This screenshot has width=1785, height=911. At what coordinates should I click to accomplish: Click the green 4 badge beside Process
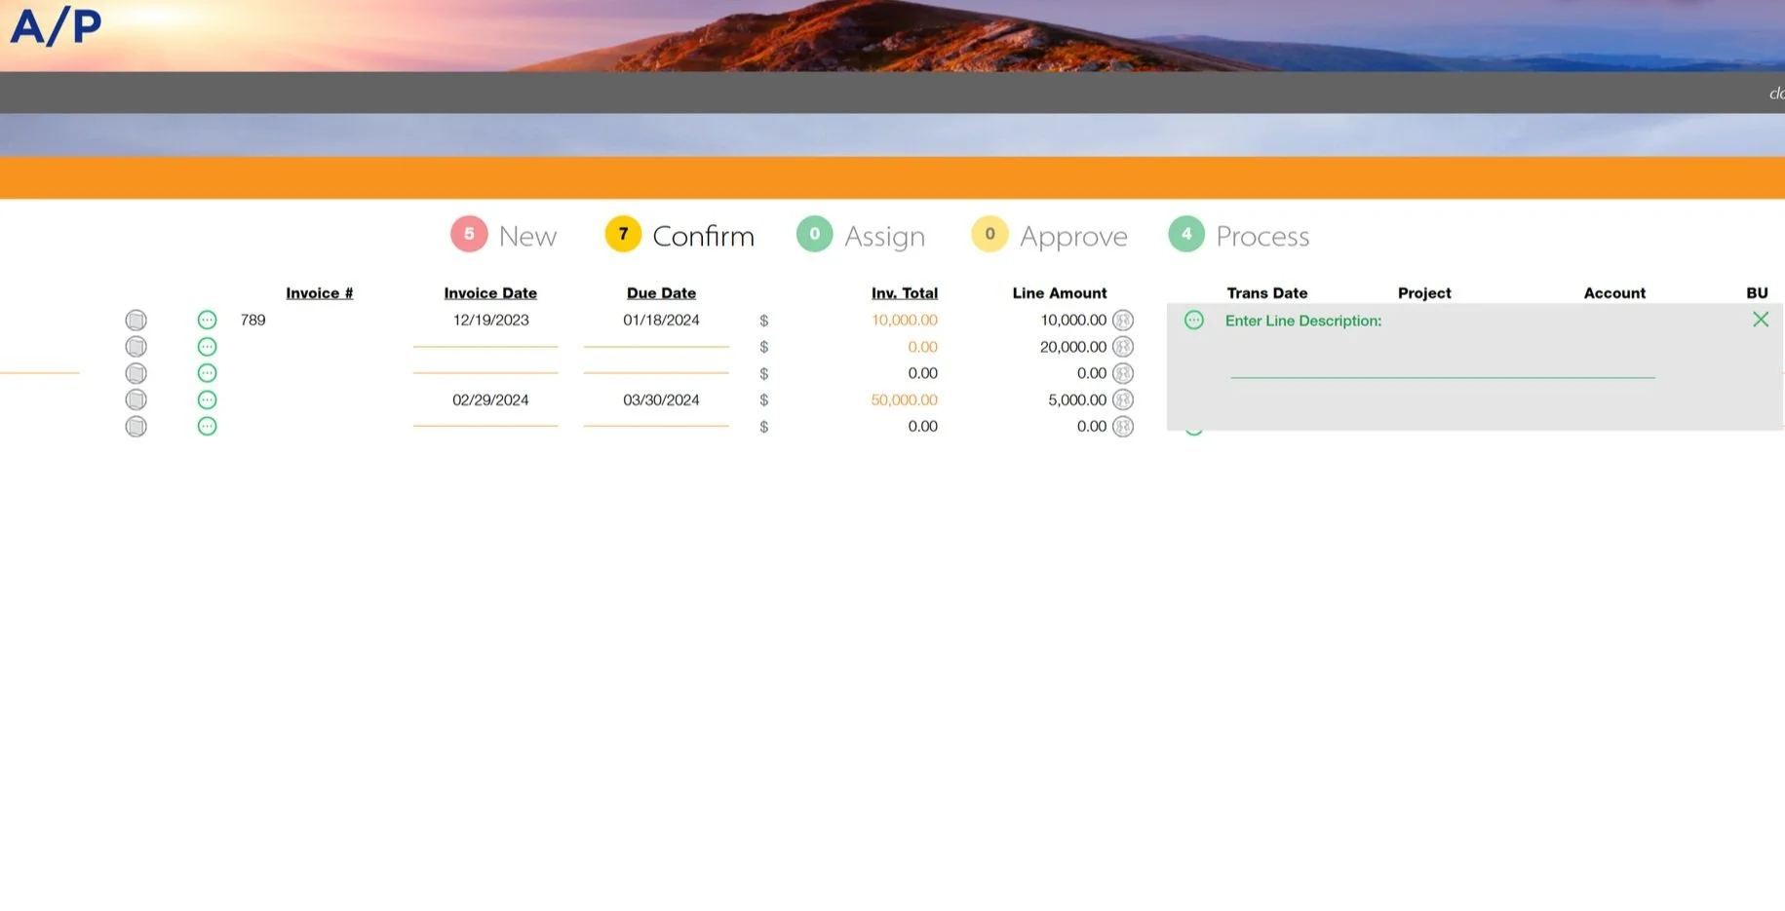pos(1186,234)
